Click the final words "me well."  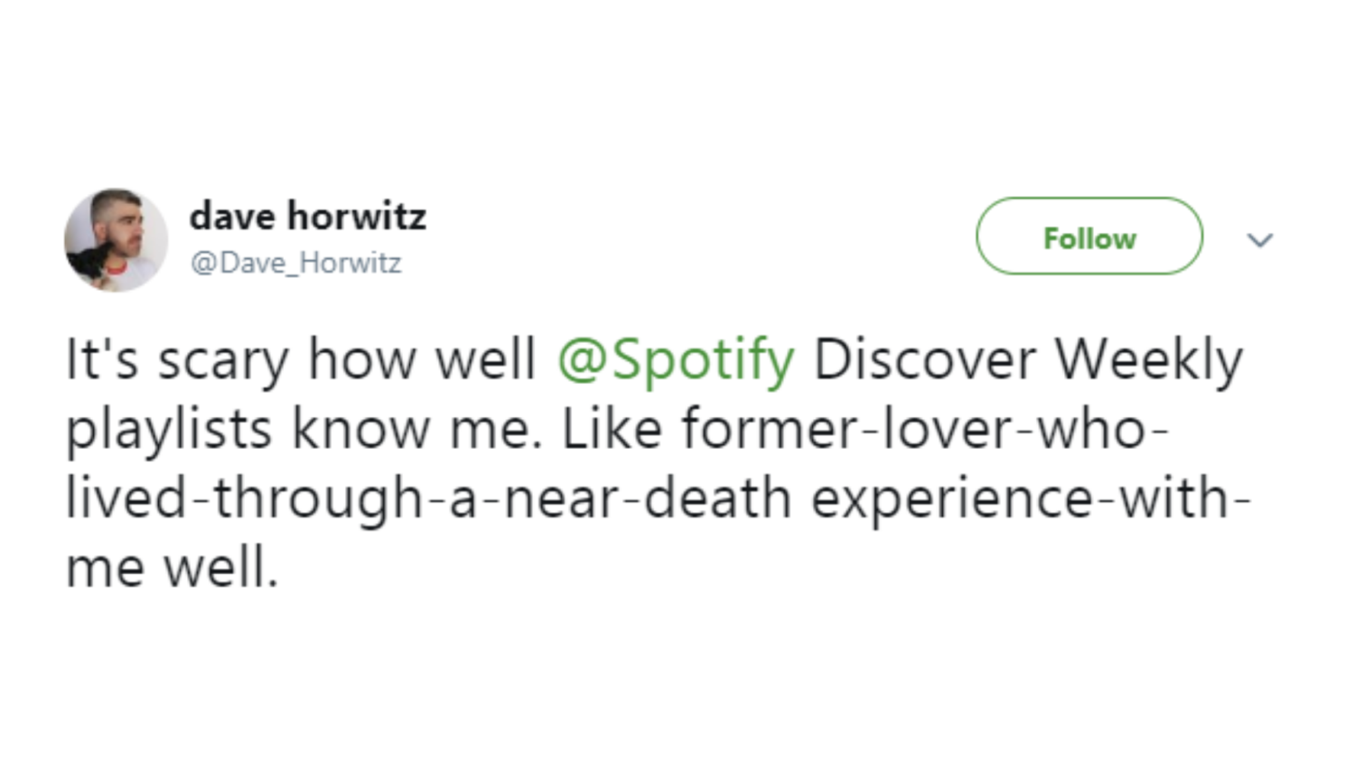[x=173, y=568]
